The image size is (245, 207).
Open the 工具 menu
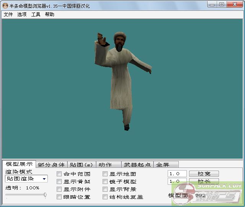coord(36,15)
